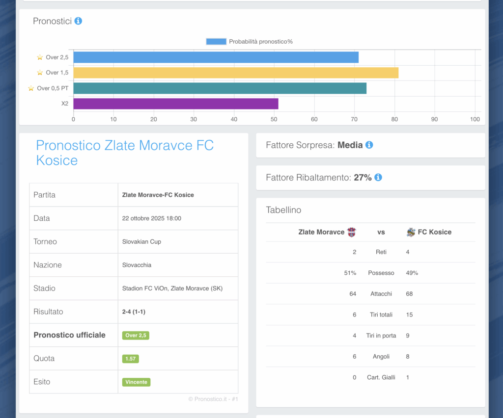
Task: Click the star beside Over 2,5
Action: tap(40, 57)
